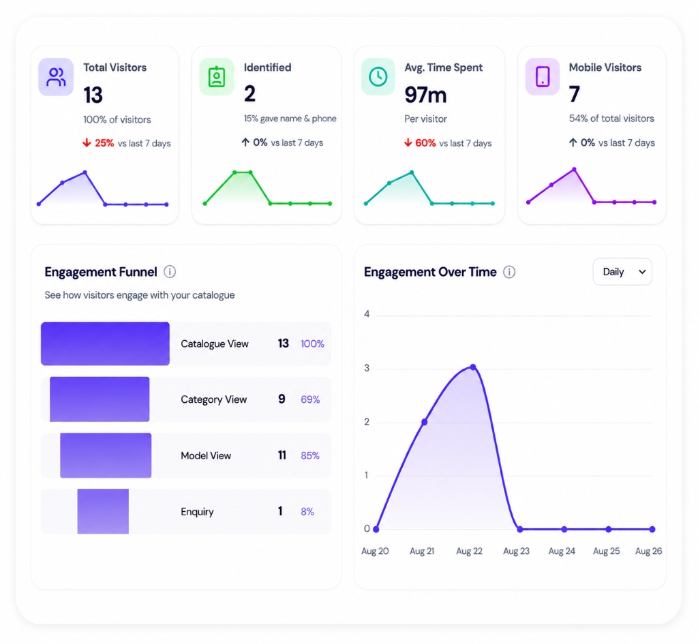Open the Engagement Over Time info icon

click(x=509, y=272)
